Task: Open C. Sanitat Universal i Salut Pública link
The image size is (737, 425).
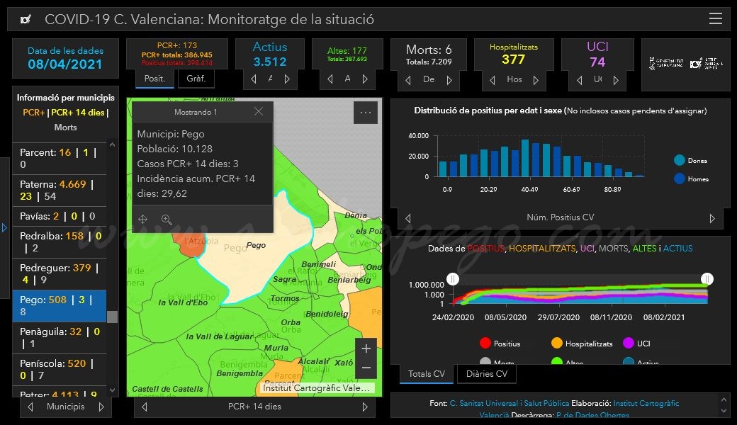Action: (509, 403)
